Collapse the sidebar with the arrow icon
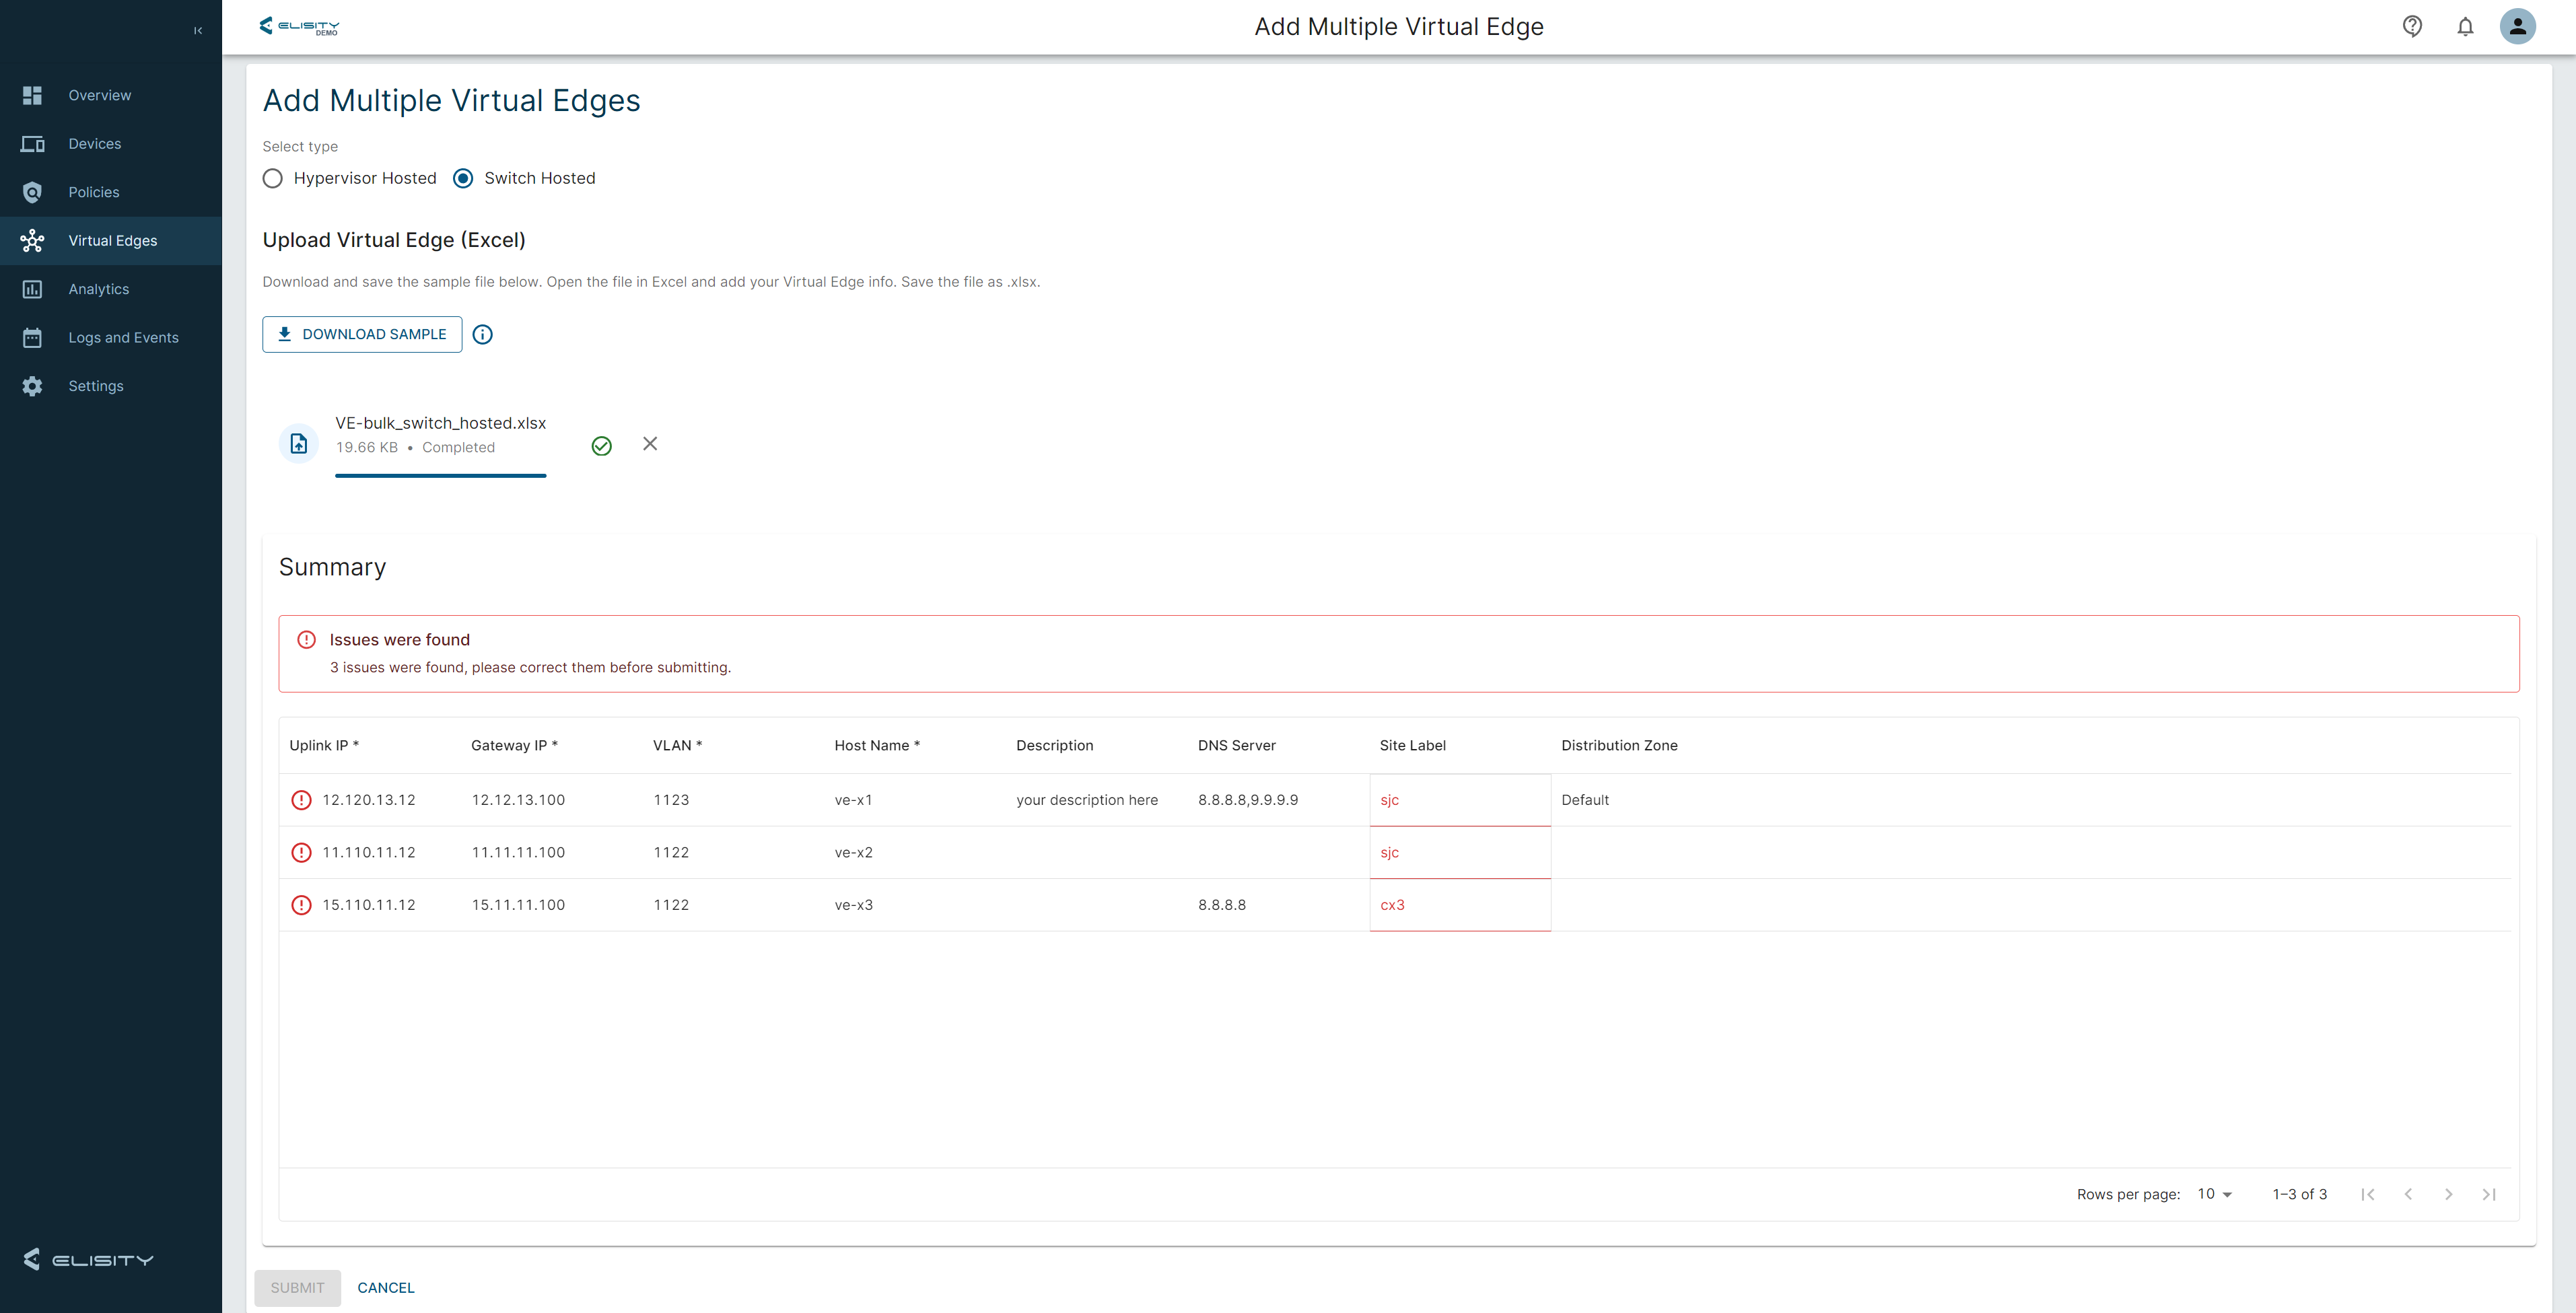This screenshot has height=1313, width=2576. click(198, 30)
